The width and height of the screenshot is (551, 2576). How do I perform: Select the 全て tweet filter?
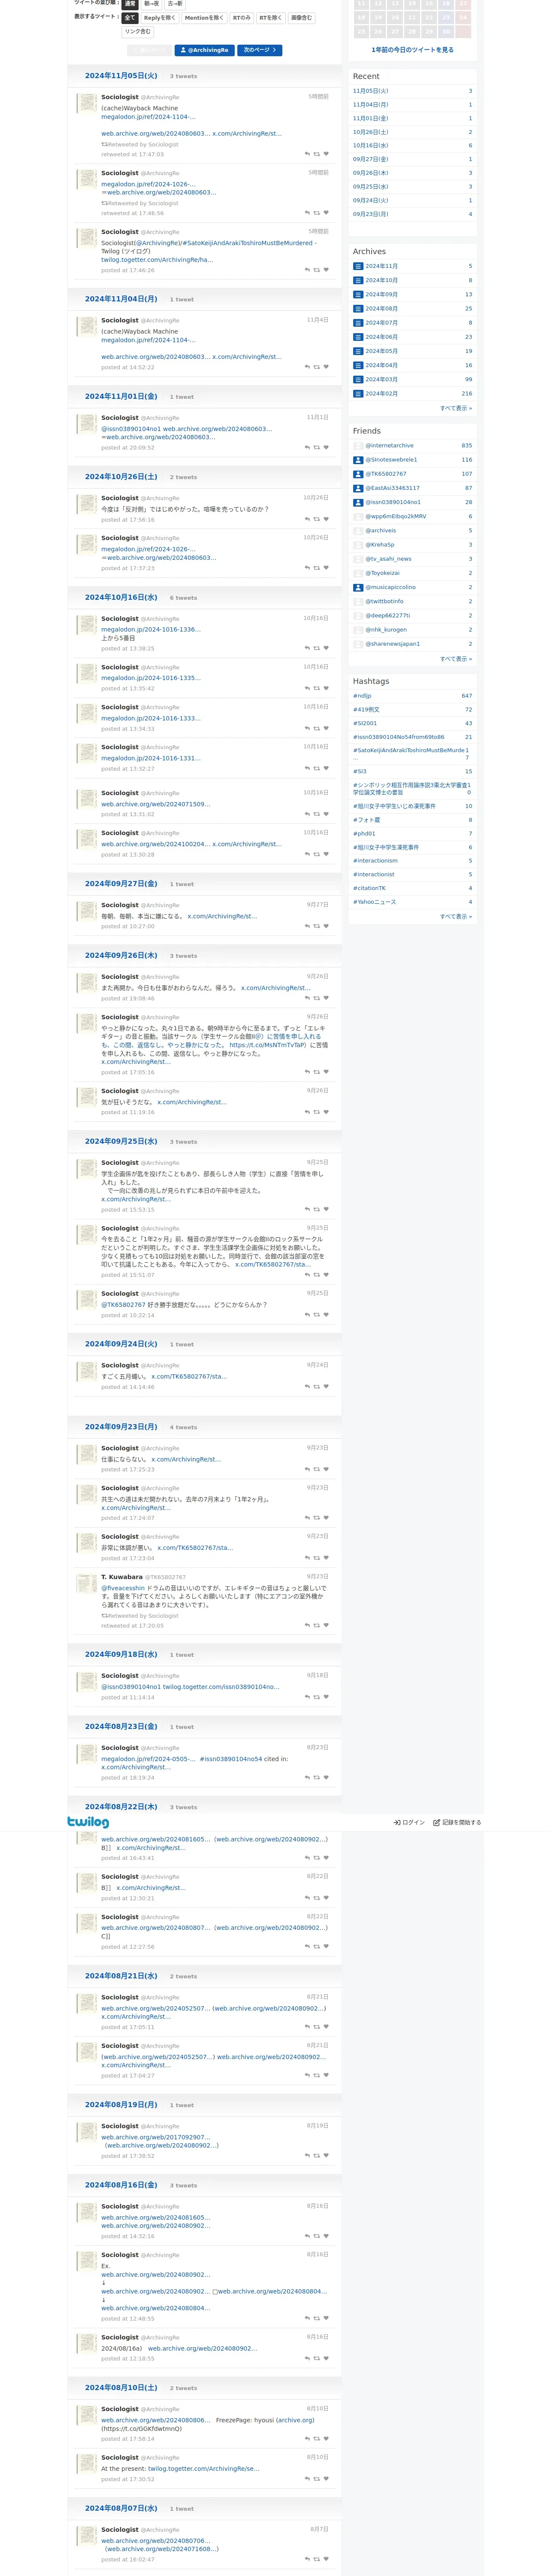point(130,18)
